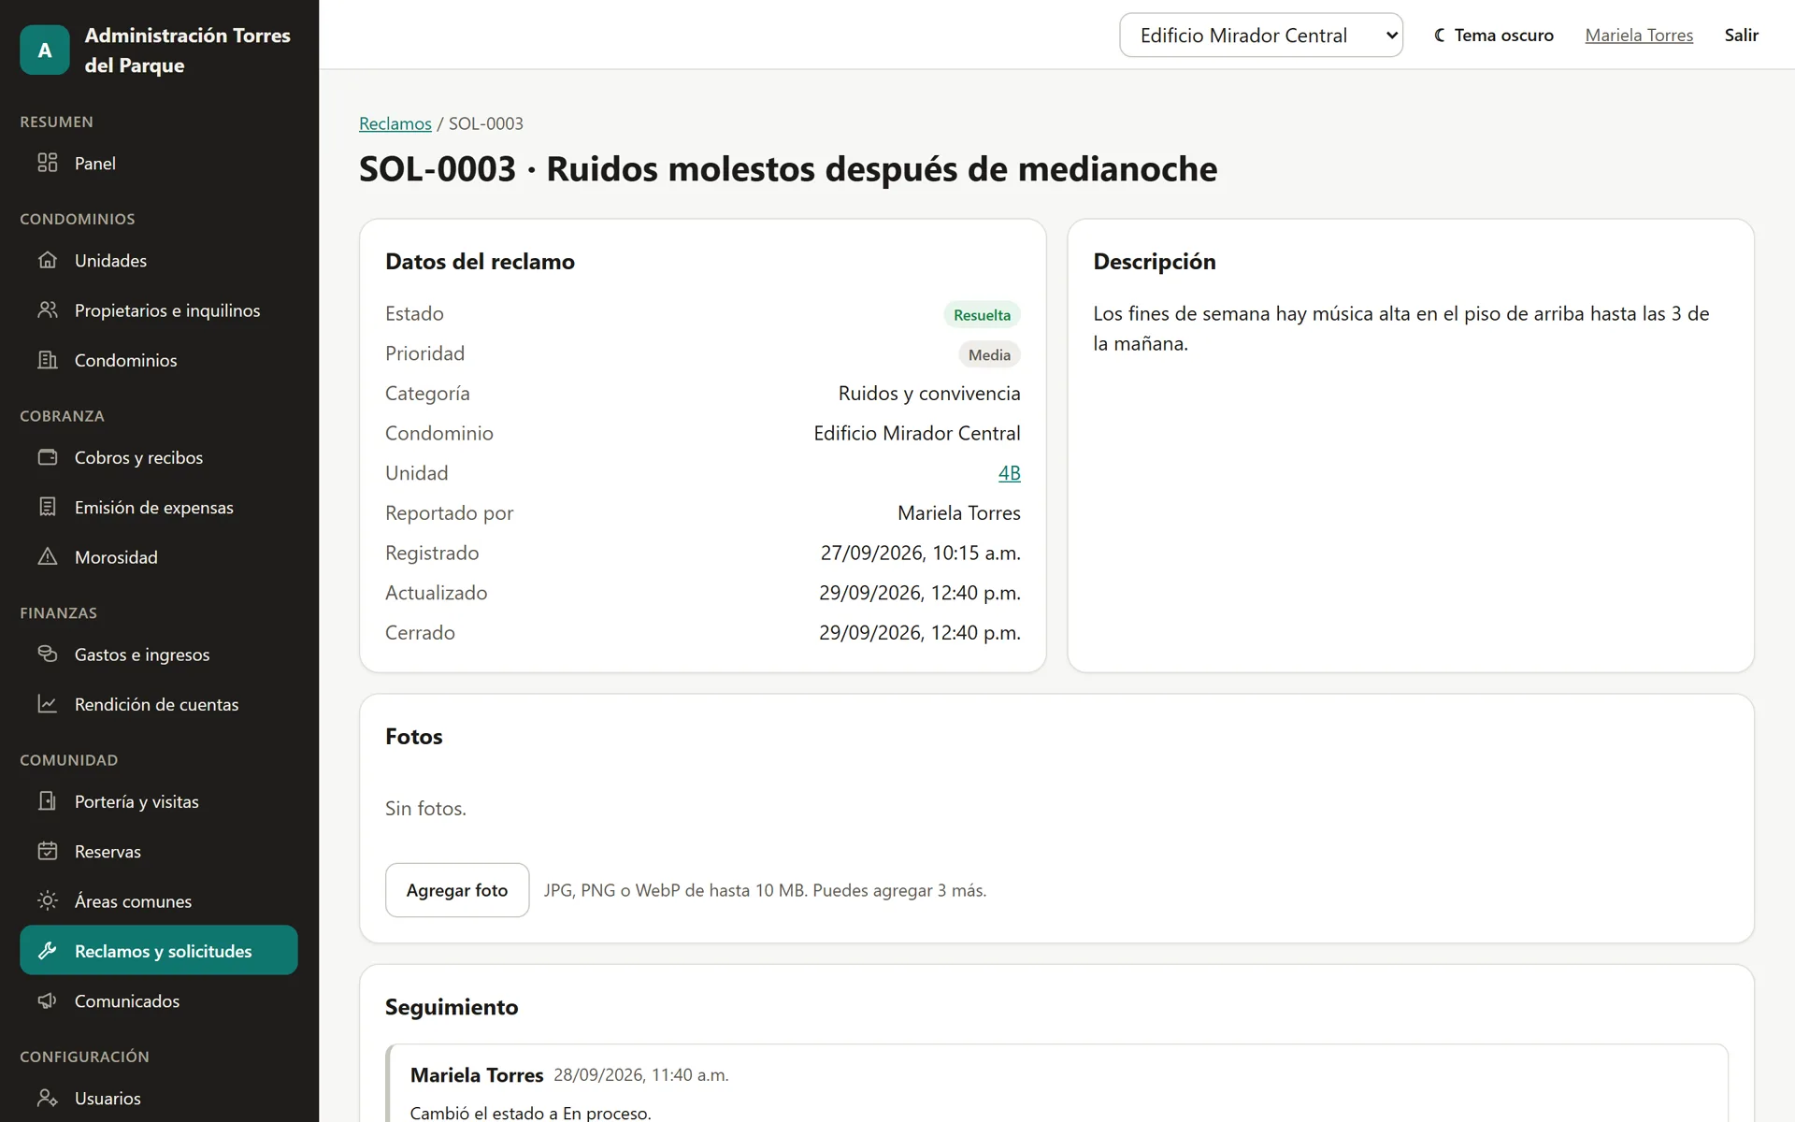This screenshot has width=1795, height=1122.
Task: Click 'Administración Torres del Parque' title
Action: tap(187, 50)
